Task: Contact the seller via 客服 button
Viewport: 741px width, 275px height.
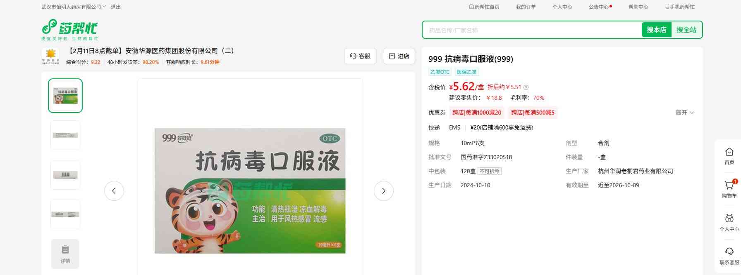Action: (x=360, y=56)
